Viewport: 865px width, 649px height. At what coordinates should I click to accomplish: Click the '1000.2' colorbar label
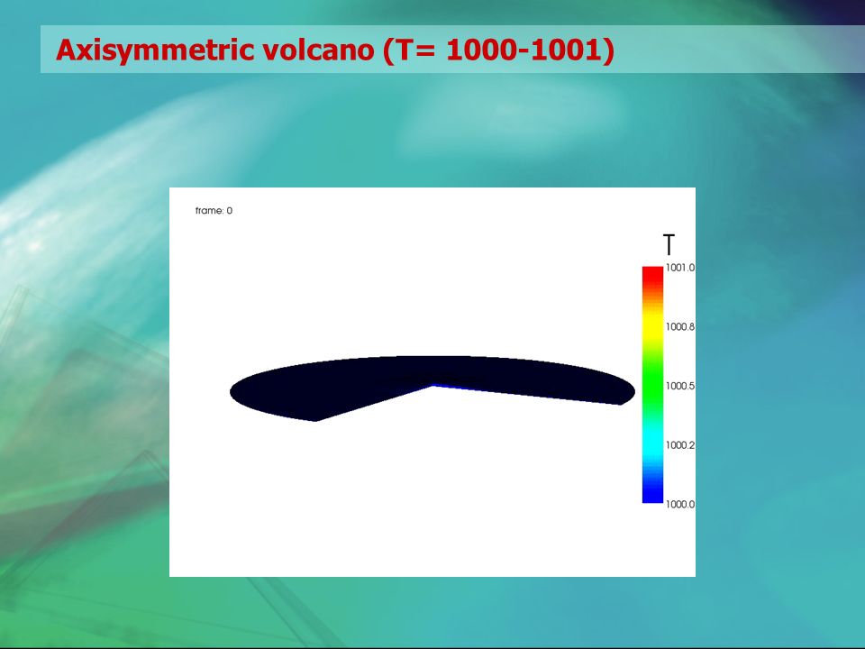coord(679,444)
